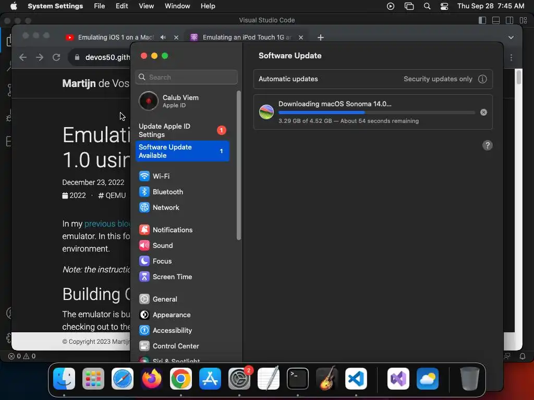Toggle VS Code secondary sidebar layout

click(509, 20)
